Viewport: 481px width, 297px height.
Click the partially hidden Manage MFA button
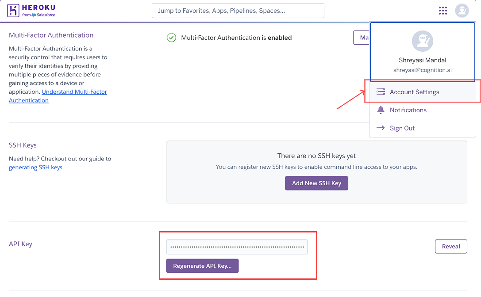tap(362, 38)
